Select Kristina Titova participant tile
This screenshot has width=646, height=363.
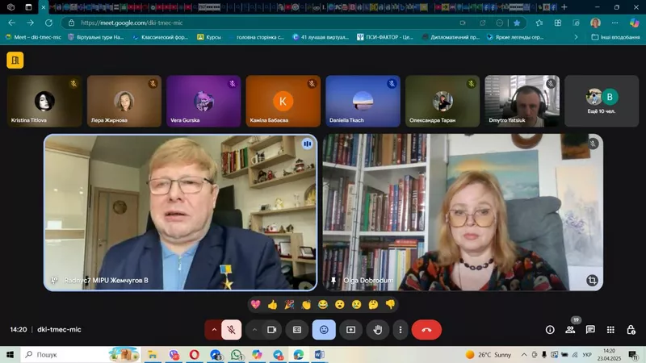44,101
